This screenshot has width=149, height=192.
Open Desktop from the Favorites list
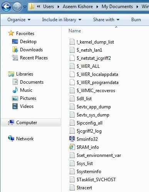[28, 42]
